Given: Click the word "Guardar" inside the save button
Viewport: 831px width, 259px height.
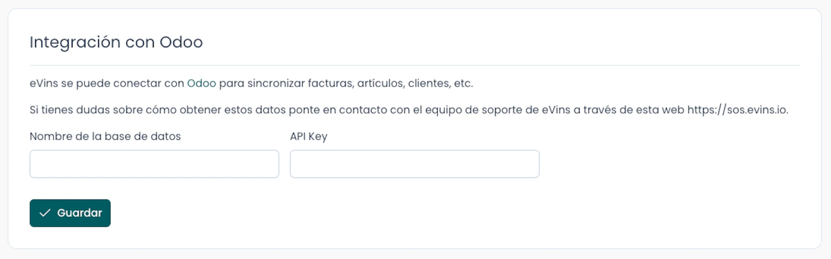Looking at the screenshot, I should pyautogui.click(x=80, y=213).
